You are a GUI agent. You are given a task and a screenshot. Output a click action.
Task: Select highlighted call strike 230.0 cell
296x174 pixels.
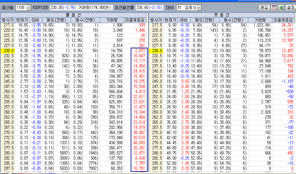coord(8,51)
